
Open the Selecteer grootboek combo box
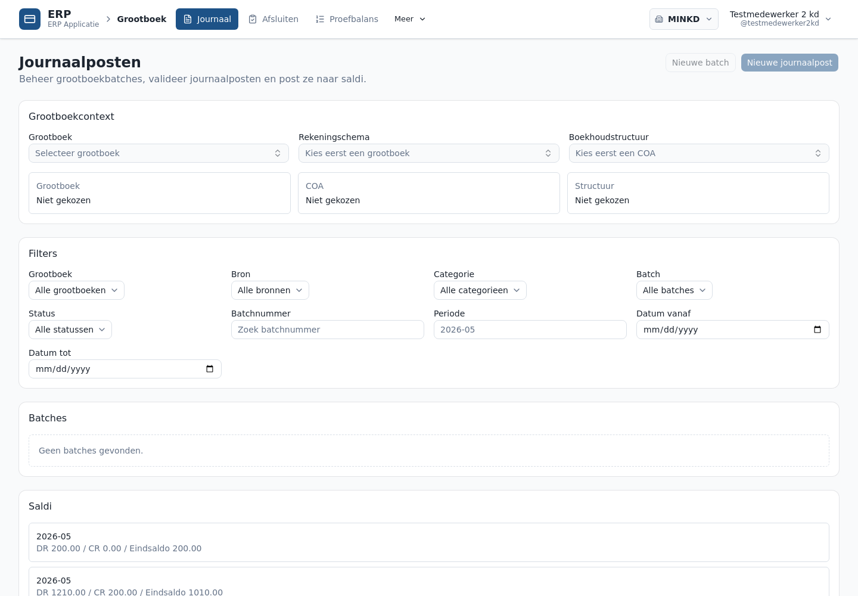pos(158,153)
